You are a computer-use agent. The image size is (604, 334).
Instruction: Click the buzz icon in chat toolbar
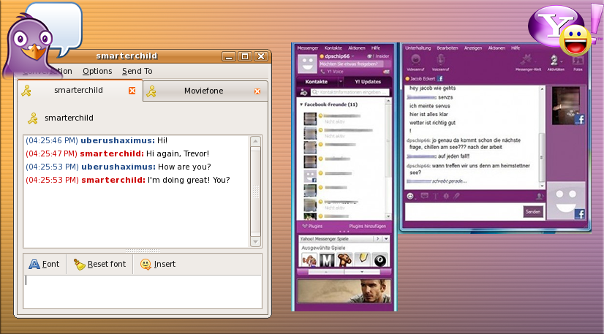tap(446, 196)
